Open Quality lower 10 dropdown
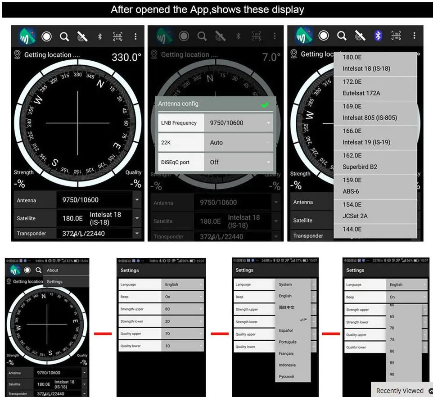The image size is (433, 397). pos(183,346)
